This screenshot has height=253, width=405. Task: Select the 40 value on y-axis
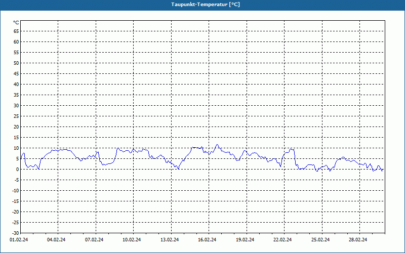16,85
